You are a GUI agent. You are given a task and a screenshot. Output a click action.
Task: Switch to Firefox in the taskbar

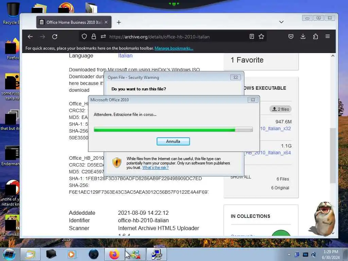click(x=114, y=254)
